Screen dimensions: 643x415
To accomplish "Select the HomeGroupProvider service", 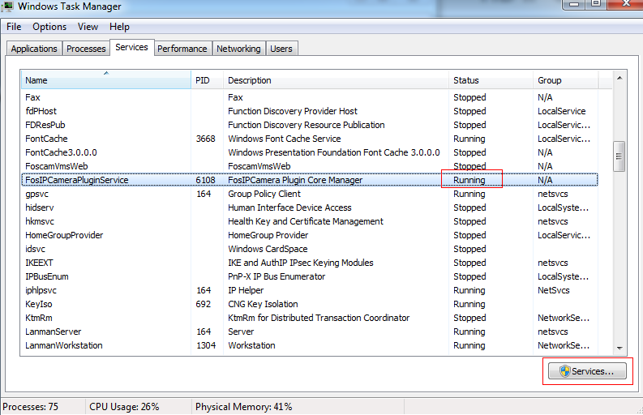I will 64,235.
